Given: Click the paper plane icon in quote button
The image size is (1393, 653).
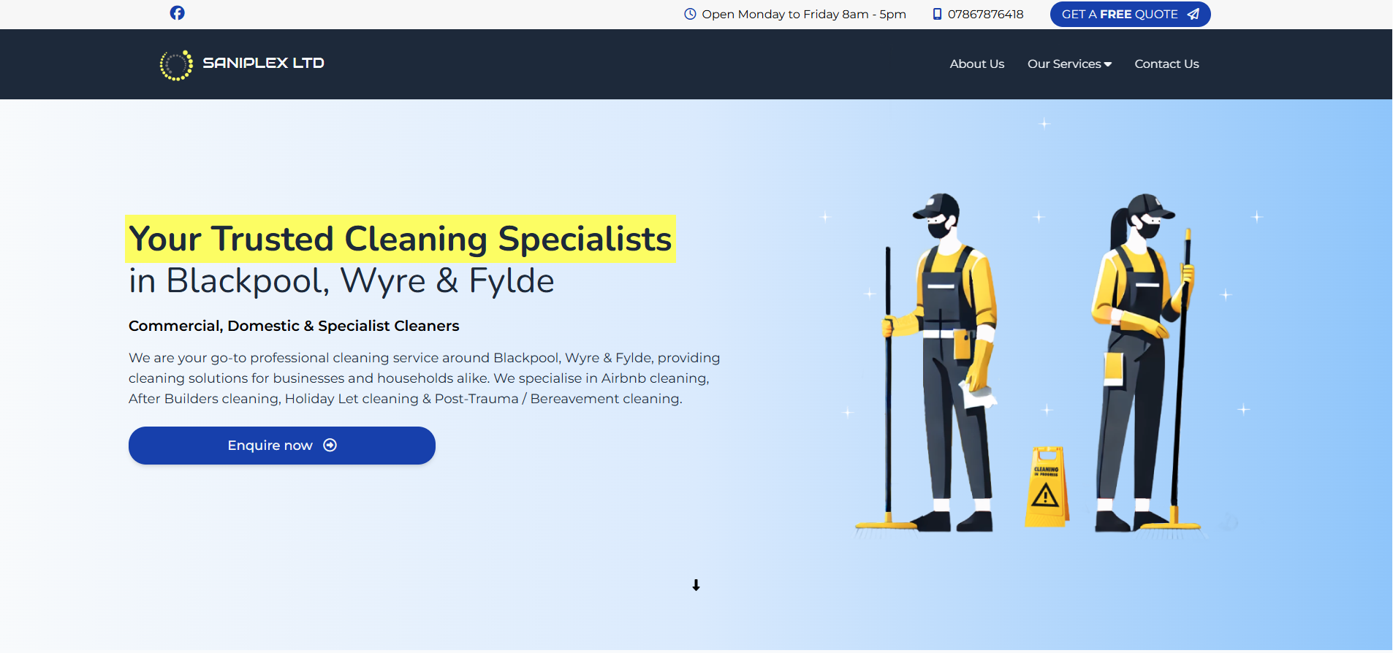Looking at the screenshot, I should [1193, 14].
